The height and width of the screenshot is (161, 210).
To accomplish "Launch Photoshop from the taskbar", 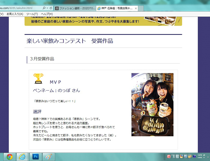I will tap(36, 157).
